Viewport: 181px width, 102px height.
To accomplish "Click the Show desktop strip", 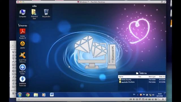I will 165,95.
